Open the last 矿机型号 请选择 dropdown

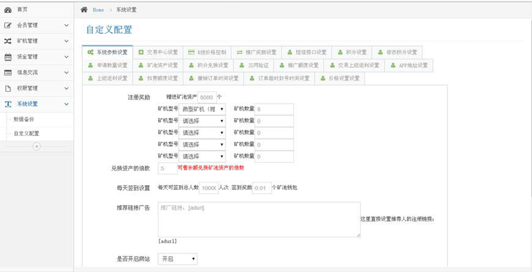click(x=202, y=157)
